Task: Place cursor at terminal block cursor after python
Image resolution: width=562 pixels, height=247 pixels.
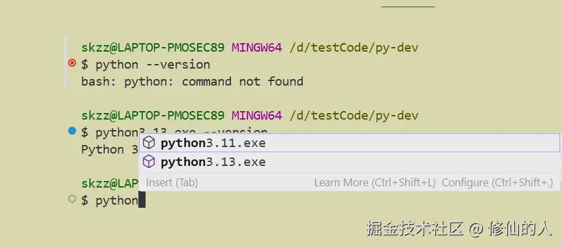Action: tap(142, 200)
